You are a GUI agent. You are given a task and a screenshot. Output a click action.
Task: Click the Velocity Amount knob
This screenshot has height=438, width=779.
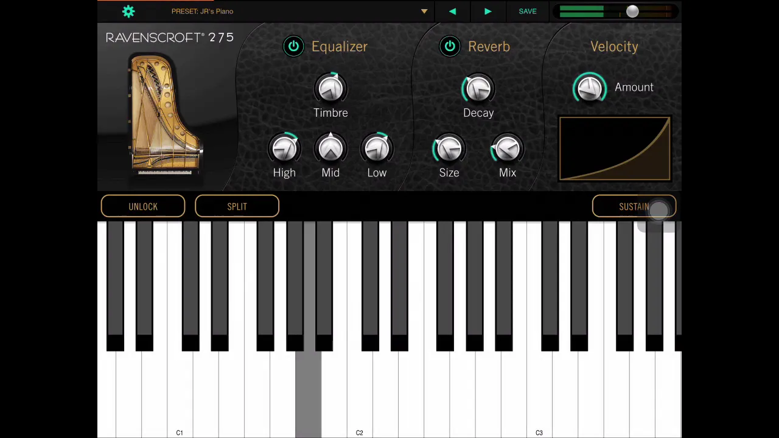[590, 89]
